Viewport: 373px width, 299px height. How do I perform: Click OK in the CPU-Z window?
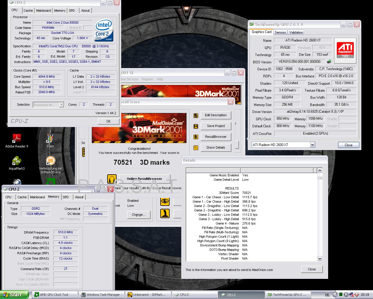(x=108, y=121)
